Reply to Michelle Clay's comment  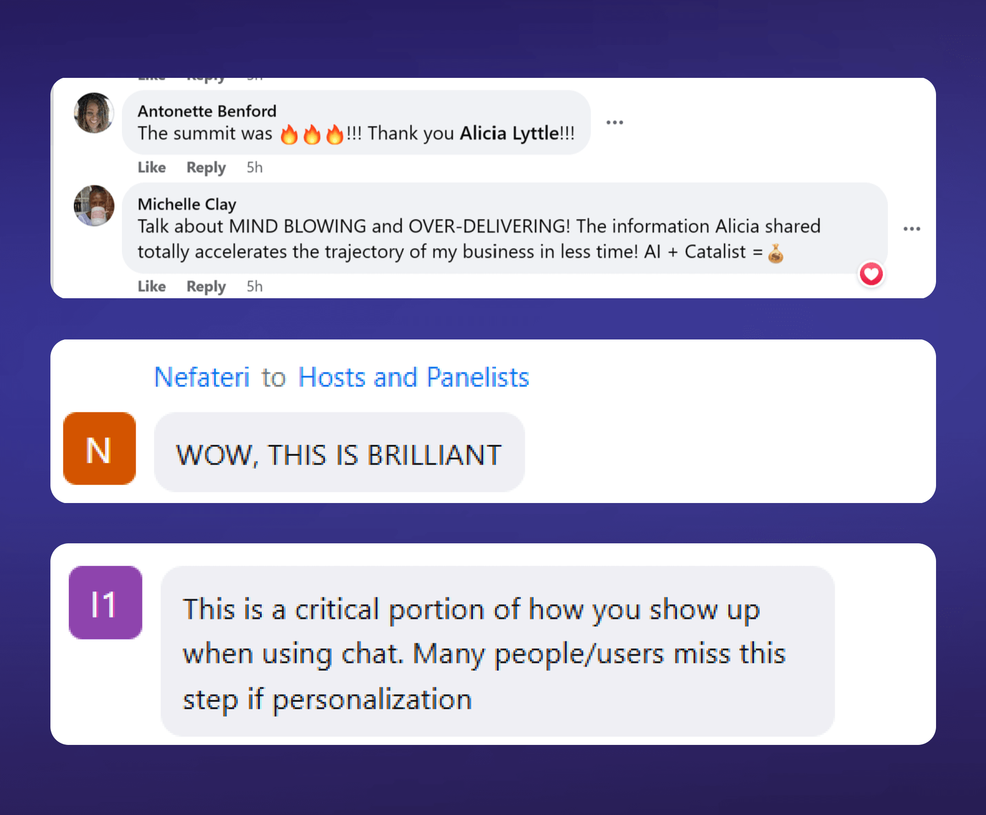(x=206, y=286)
